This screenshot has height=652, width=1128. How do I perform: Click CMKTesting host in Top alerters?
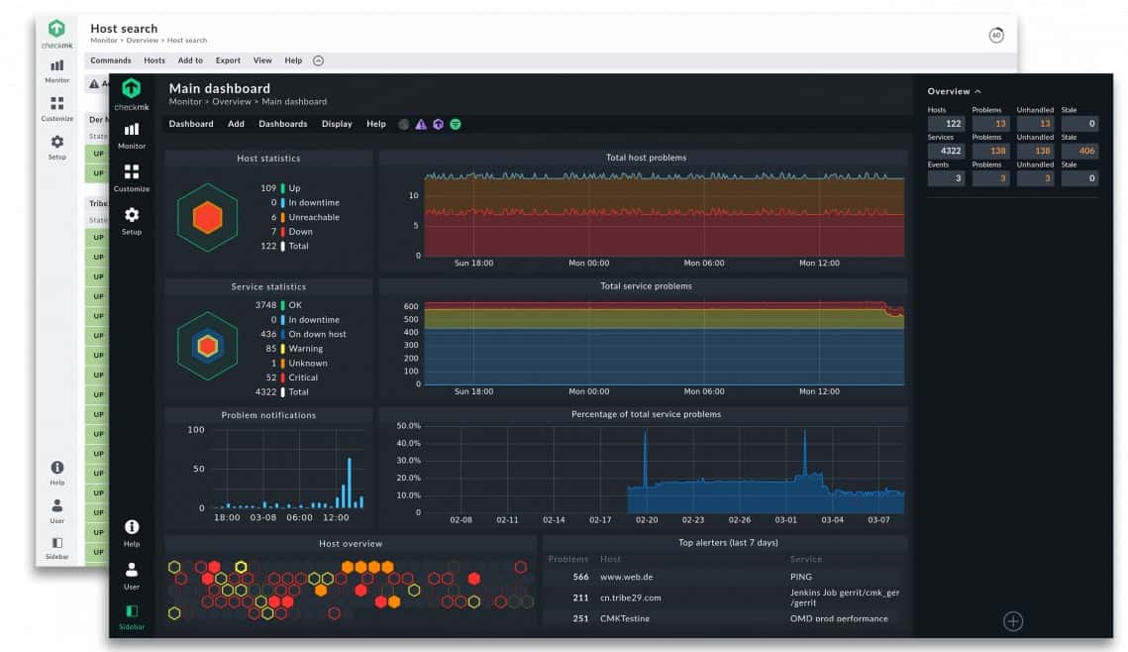pos(625,618)
